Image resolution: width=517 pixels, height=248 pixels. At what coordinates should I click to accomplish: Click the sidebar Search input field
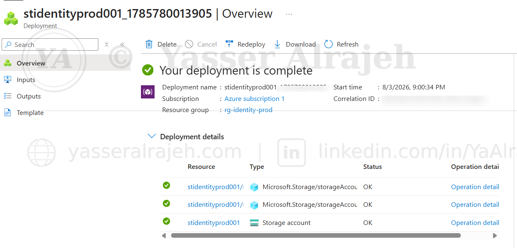[x=50, y=44]
